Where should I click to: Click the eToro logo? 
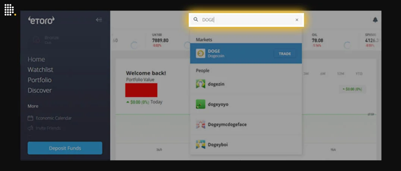click(41, 20)
